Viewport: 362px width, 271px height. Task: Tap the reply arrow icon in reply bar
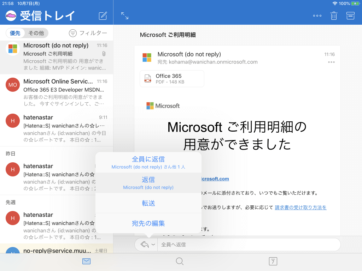(x=145, y=245)
